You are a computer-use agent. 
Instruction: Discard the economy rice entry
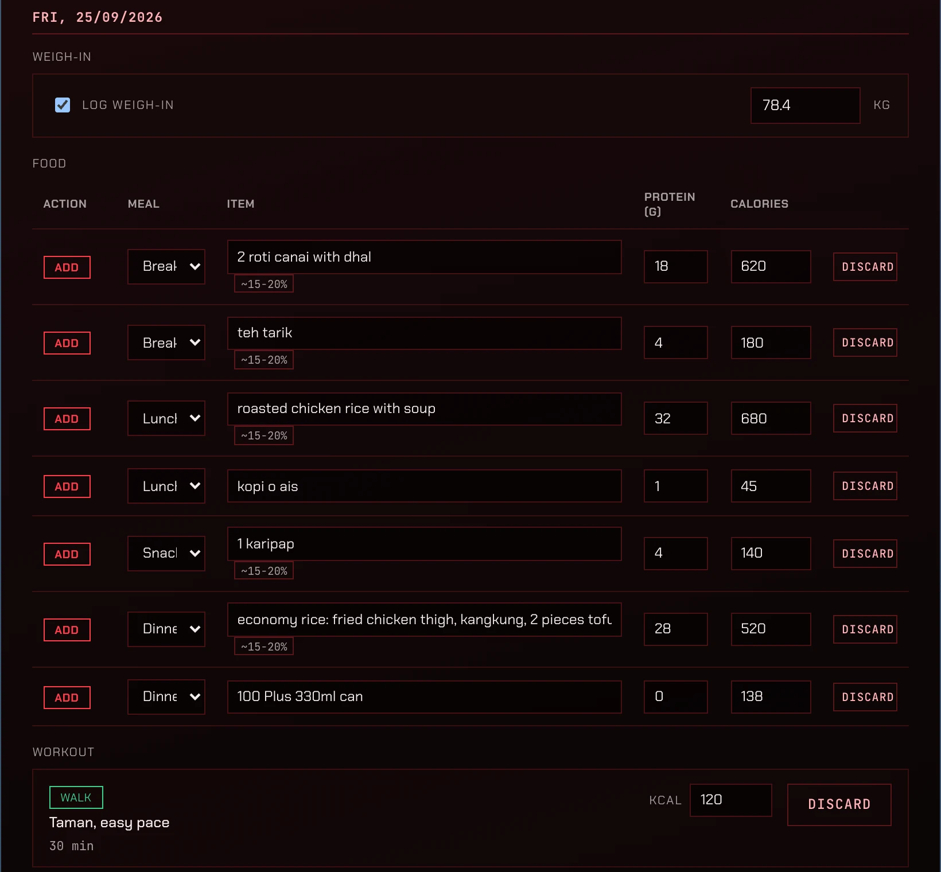pos(865,629)
